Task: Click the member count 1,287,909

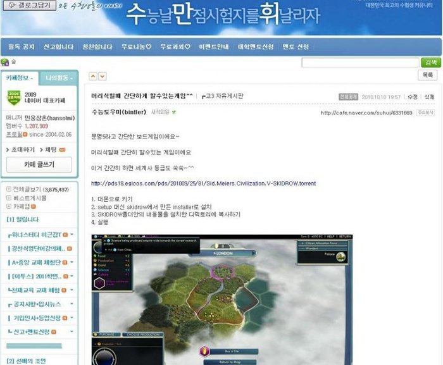Action: click(36, 126)
